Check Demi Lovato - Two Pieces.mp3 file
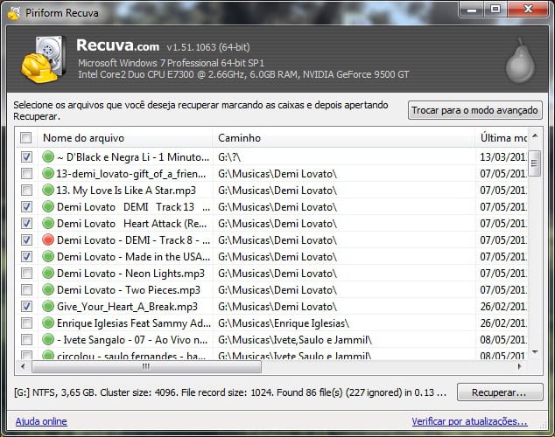The image size is (555, 437). click(x=26, y=289)
